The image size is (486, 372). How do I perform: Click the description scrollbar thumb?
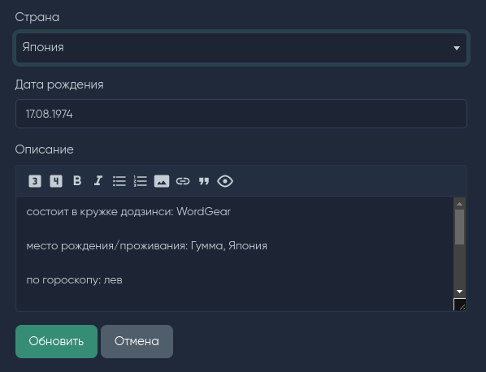[460, 227]
